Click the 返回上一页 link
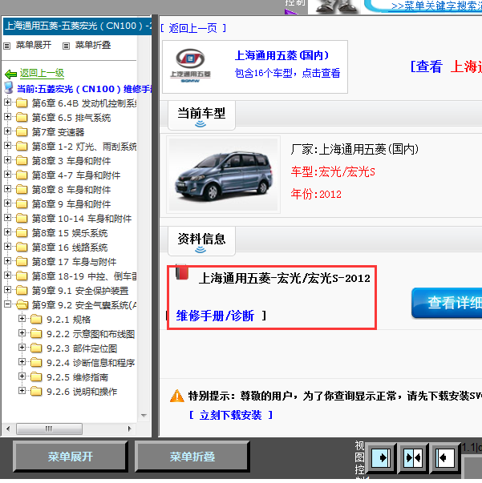Viewport: 482px width, 483px height. coord(193,28)
